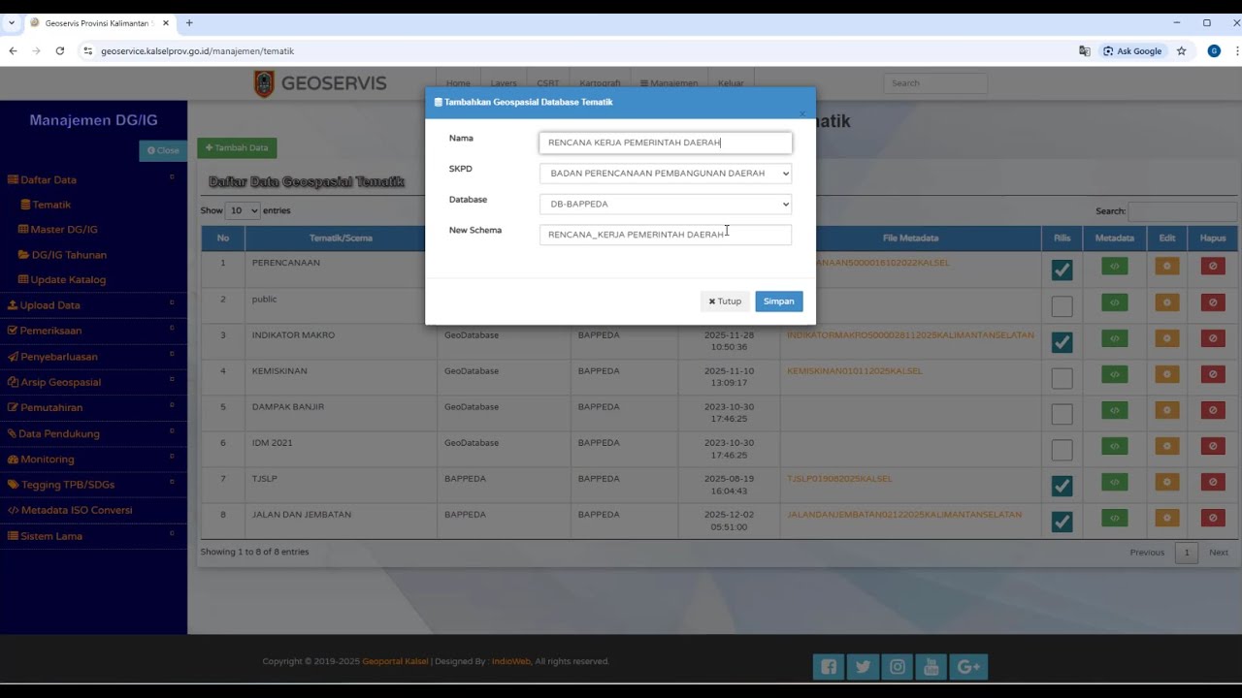Open Facebook link in footer
Image resolution: width=1242 pixels, height=698 pixels.
tap(829, 666)
